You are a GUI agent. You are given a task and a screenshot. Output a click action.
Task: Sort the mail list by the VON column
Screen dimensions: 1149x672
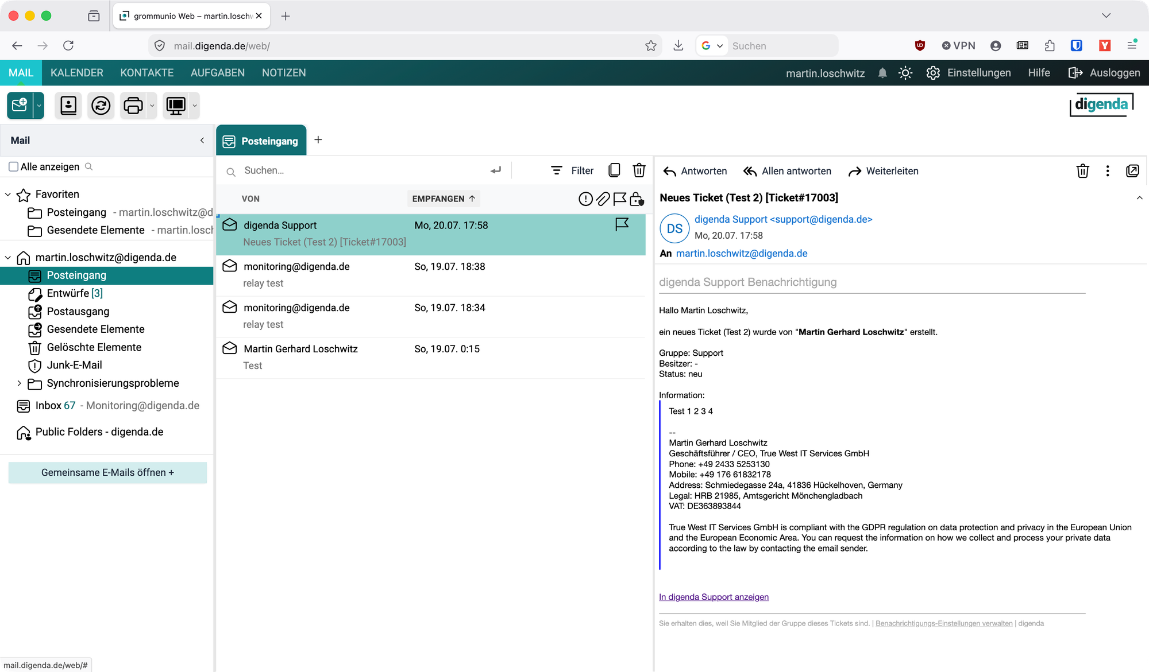point(250,199)
